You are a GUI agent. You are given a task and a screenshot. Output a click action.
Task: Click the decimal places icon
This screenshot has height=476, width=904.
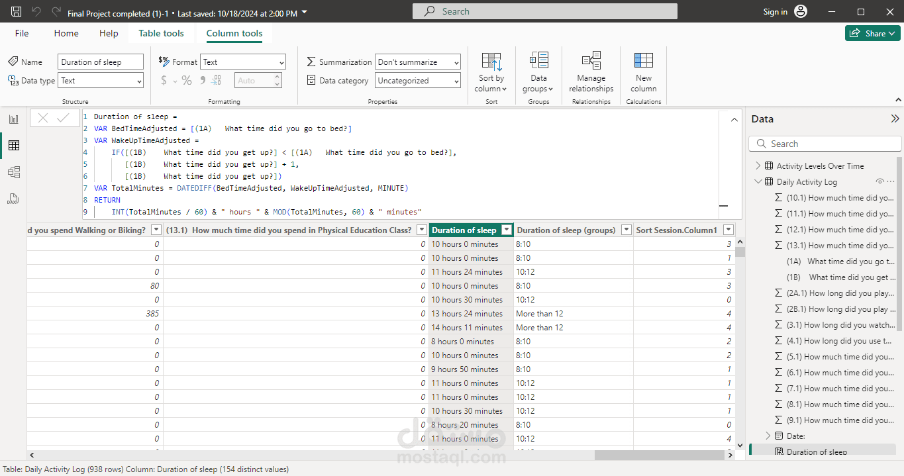(217, 81)
